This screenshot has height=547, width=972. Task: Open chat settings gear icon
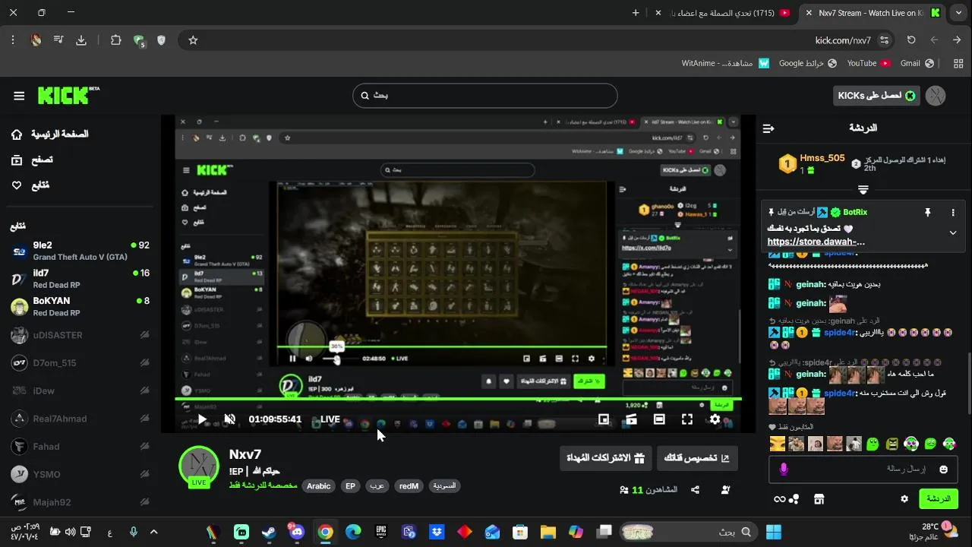point(904,499)
